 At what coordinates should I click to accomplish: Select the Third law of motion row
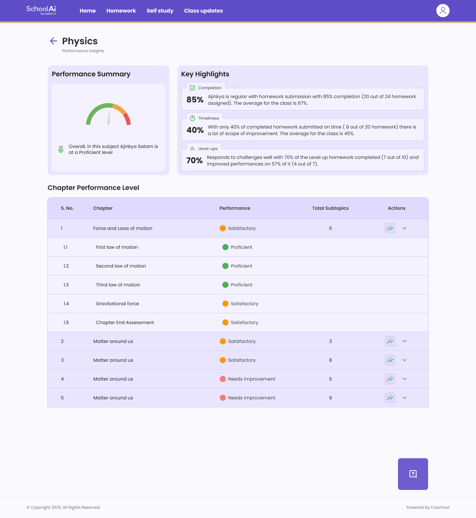(x=238, y=285)
